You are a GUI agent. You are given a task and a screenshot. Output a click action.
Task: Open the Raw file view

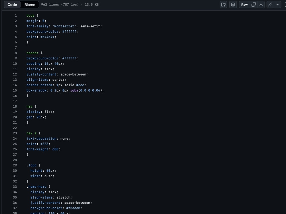click(245, 5)
